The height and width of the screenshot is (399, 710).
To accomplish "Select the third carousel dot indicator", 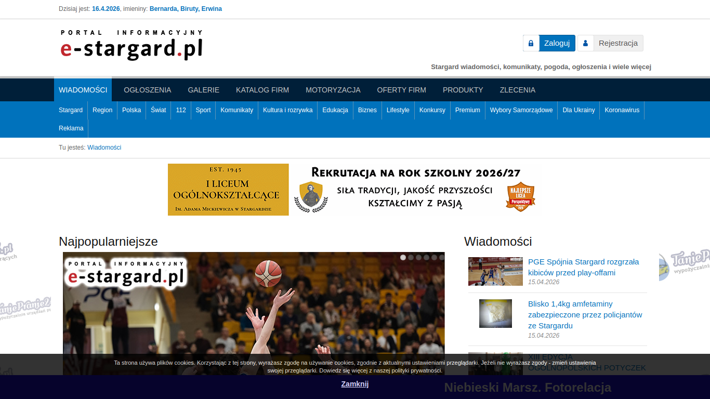I will click(x=418, y=257).
